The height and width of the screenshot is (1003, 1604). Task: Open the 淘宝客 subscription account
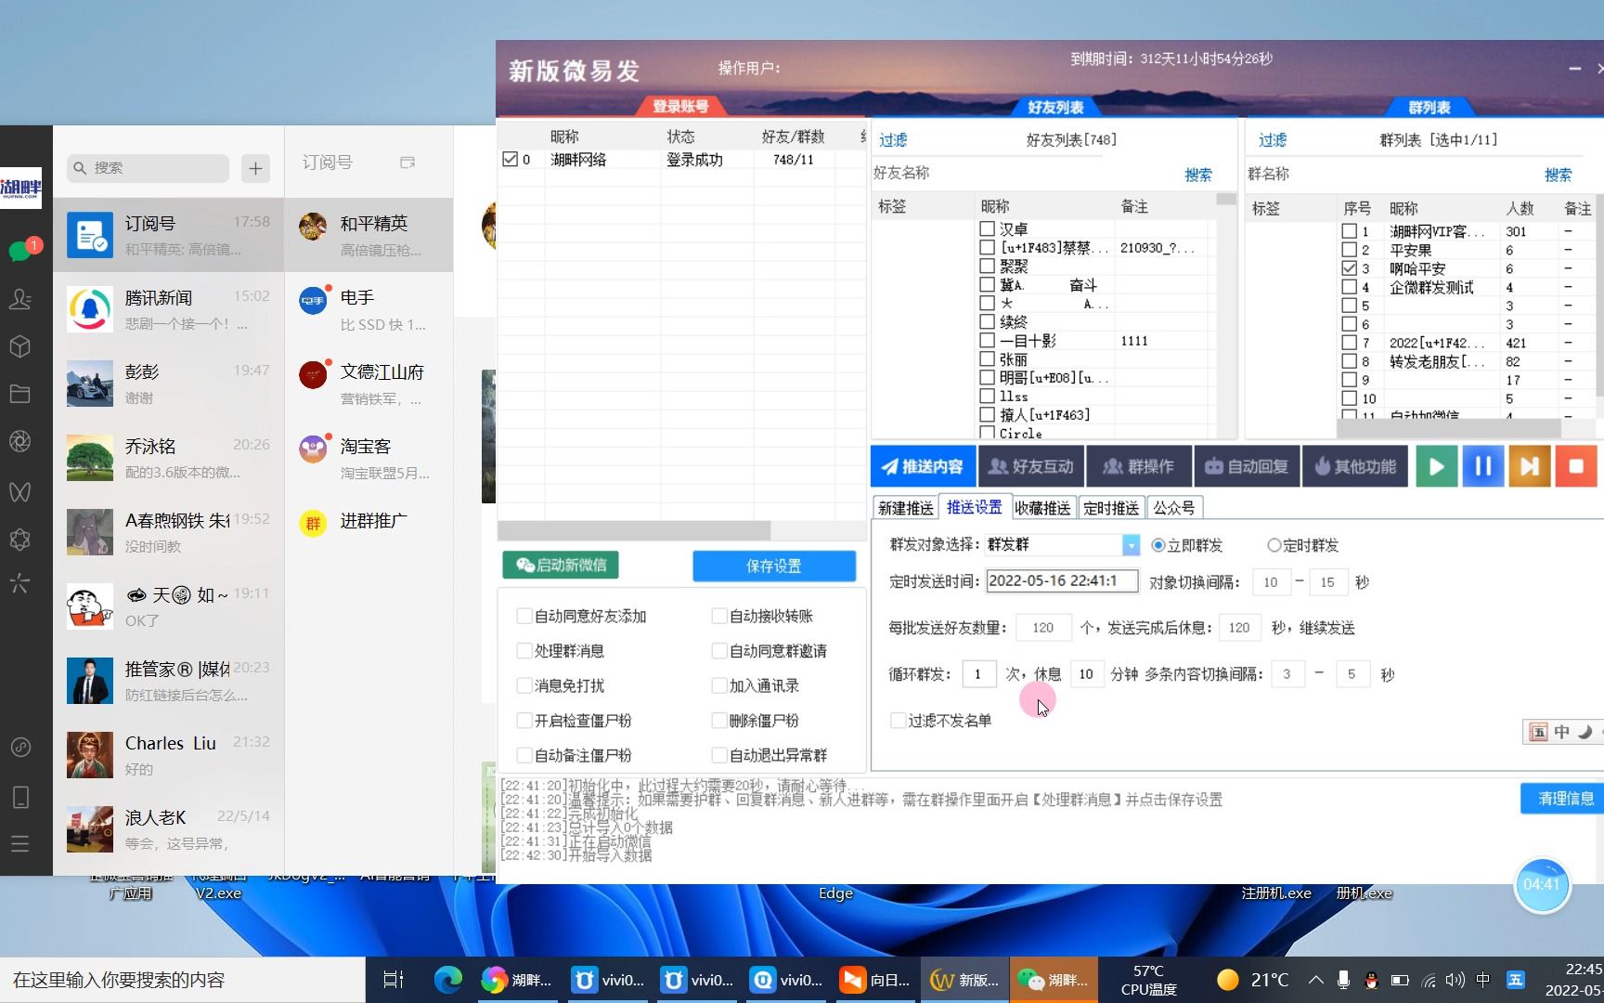tap(369, 458)
